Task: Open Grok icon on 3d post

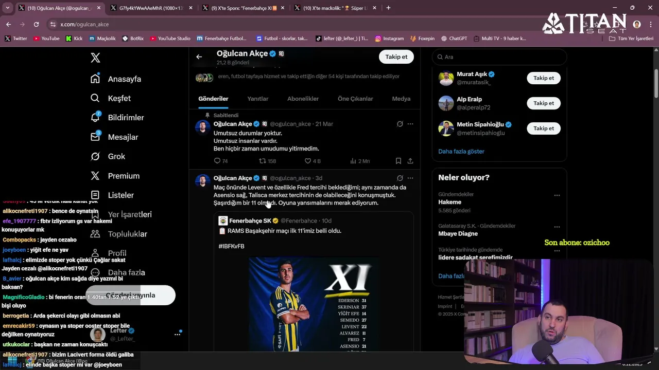Action: click(x=400, y=178)
